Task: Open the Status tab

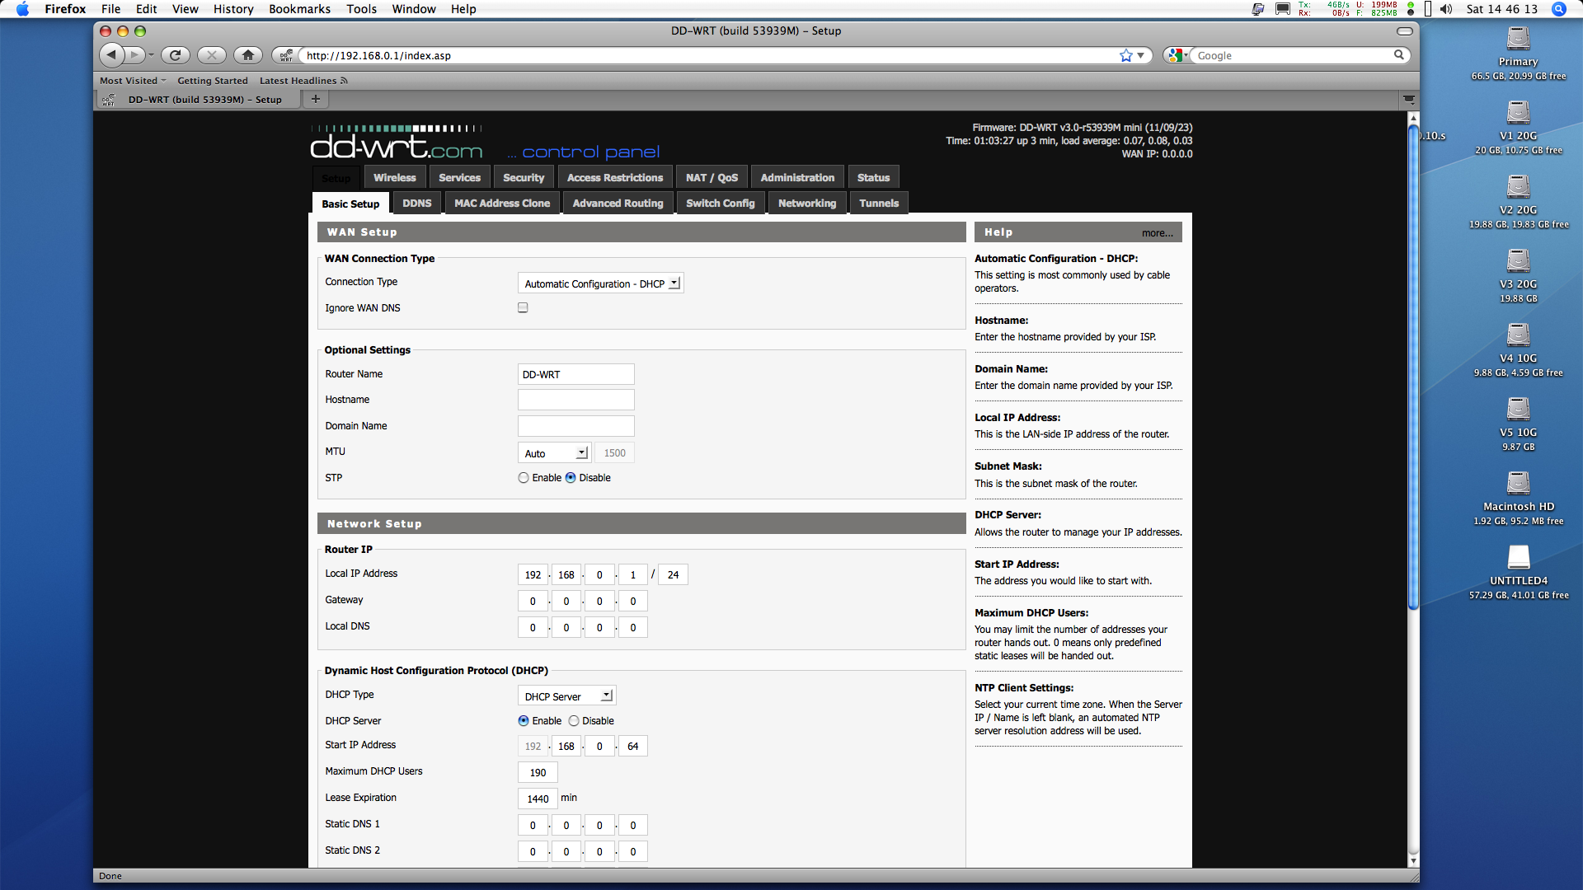Action: pyautogui.click(x=873, y=177)
